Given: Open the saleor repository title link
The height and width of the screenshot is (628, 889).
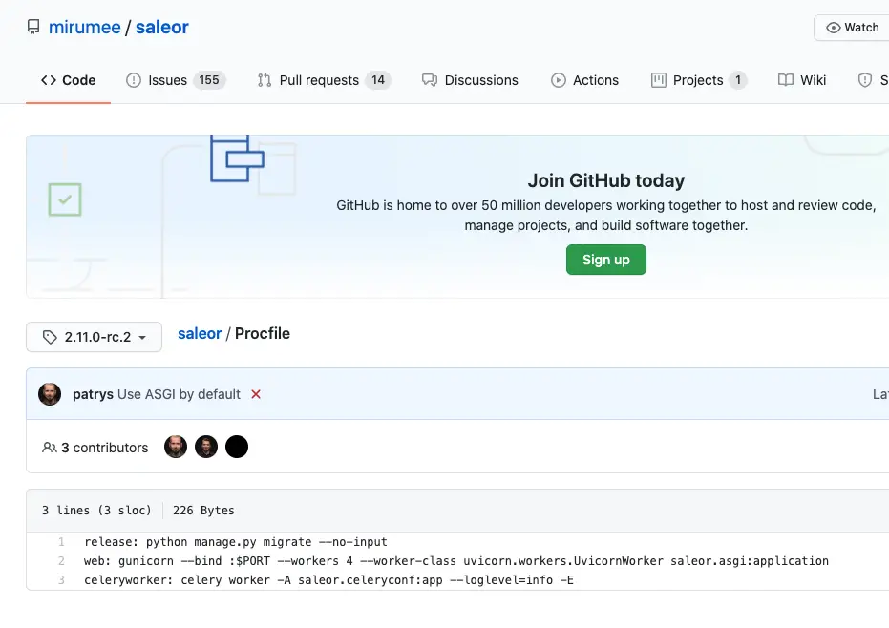Looking at the screenshot, I should 161,28.
